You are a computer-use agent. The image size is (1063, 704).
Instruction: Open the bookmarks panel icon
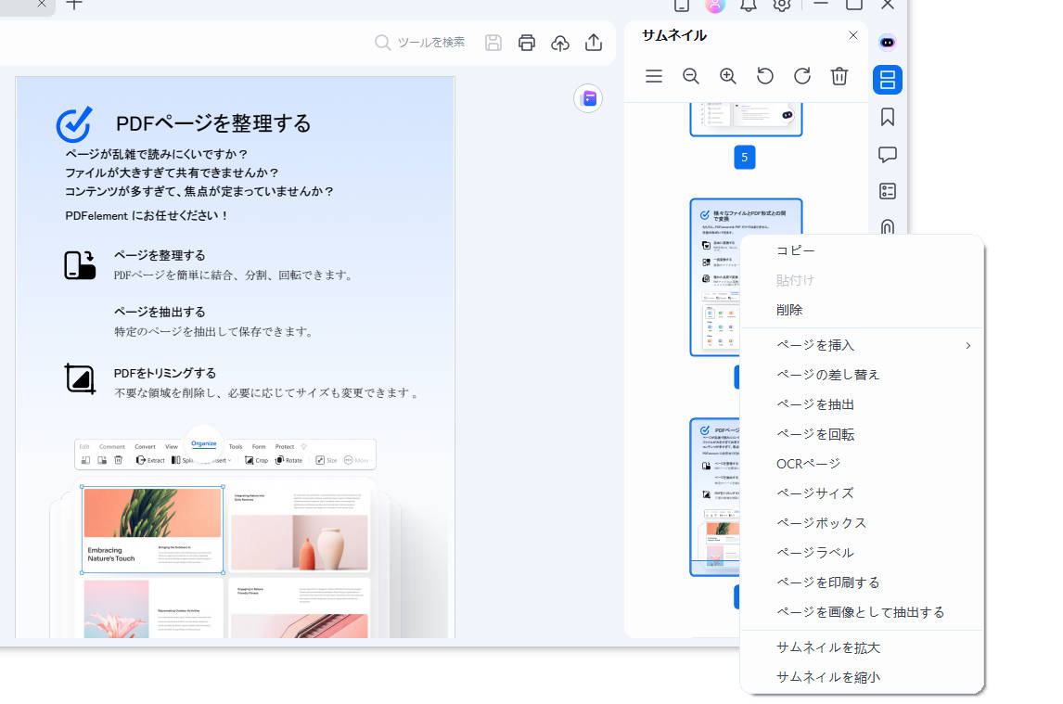click(887, 117)
